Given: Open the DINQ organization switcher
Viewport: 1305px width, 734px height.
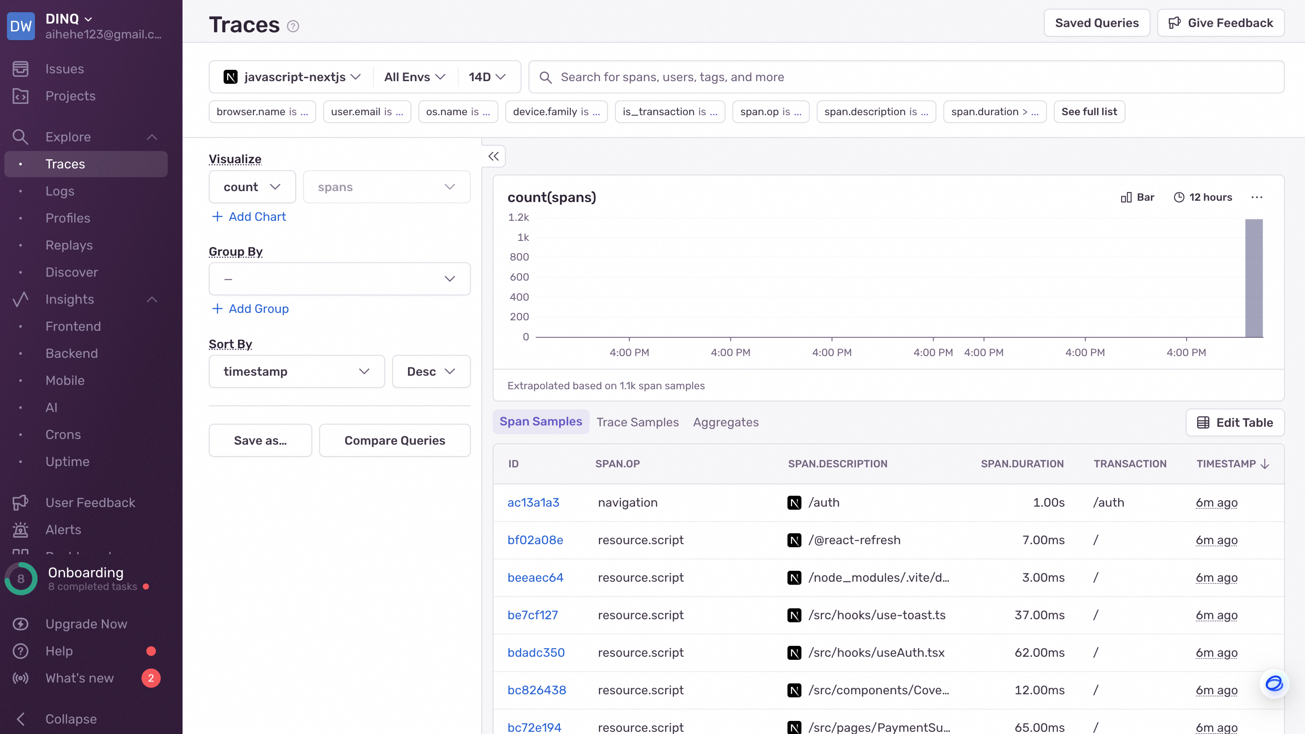Looking at the screenshot, I should pyautogui.click(x=69, y=19).
